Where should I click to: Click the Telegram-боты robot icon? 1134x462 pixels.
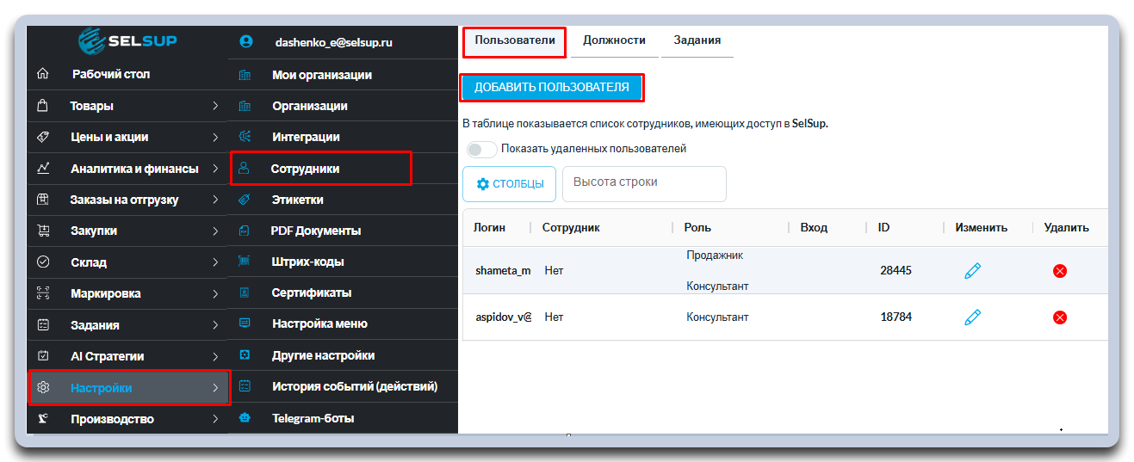pos(245,419)
